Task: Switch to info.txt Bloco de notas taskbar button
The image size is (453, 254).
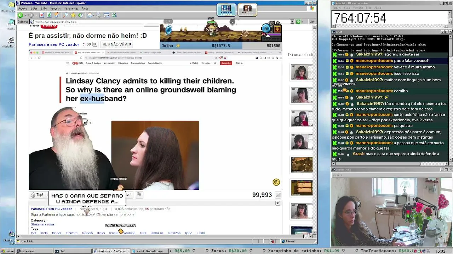Action: pyautogui.click(x=149, y=251)
